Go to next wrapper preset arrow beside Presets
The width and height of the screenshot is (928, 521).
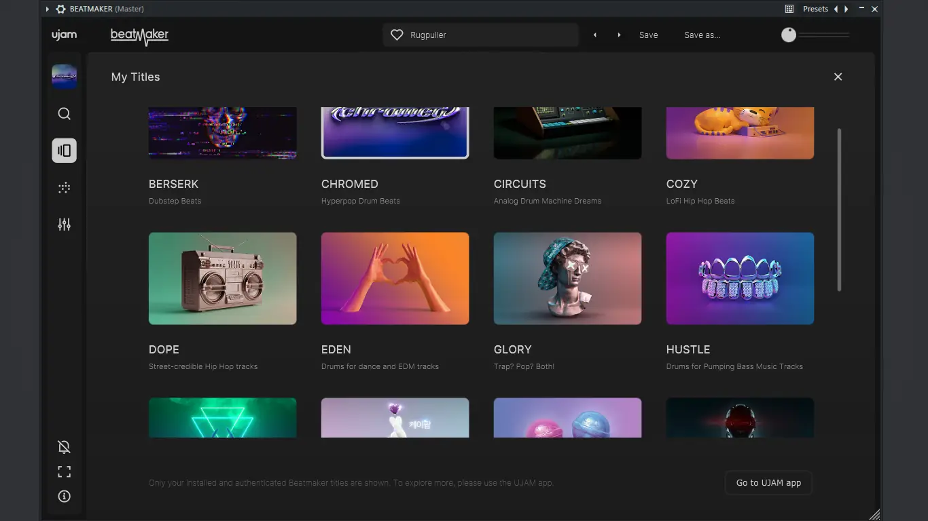[846, 9]
